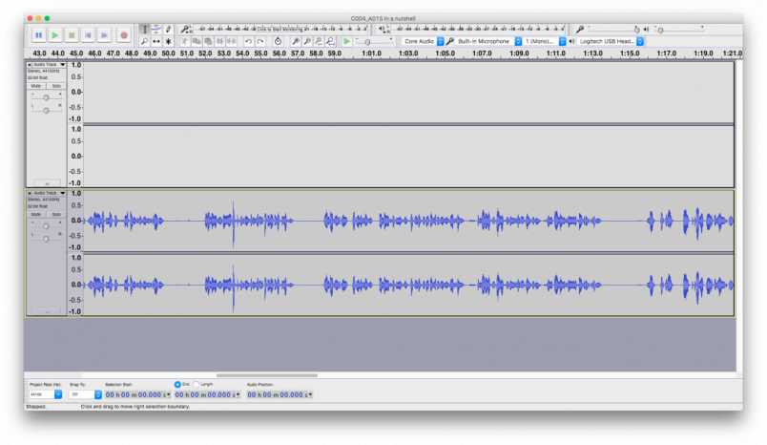Adjust the first track gain slider
Image resolution: width=767 pixels, height=445 pixels.
point(46,97)
